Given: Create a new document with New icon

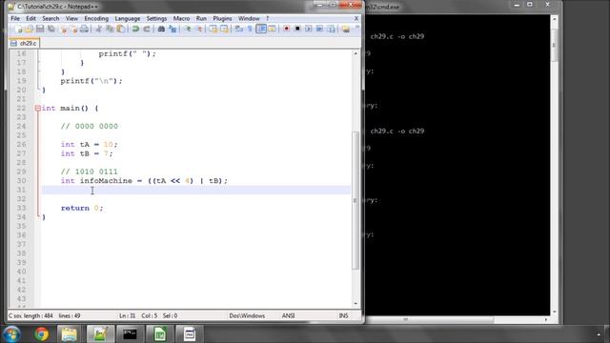Looking at the screenshot, I should pyautogui.click(x=18, y=29).
